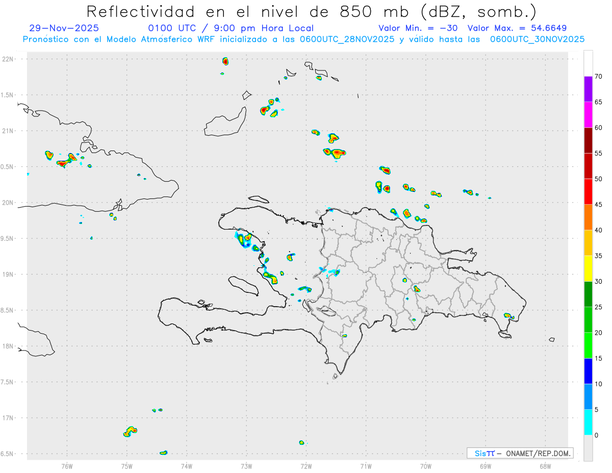This screenshot has width=612, height=473.
Task: Click the '70W' longitude label
Action: 425,466
